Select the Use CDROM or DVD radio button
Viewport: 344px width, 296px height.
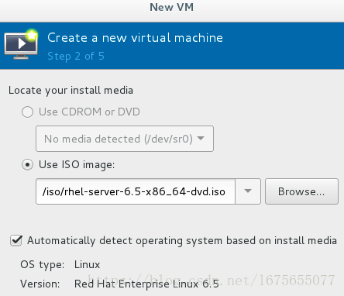[27, 112]
